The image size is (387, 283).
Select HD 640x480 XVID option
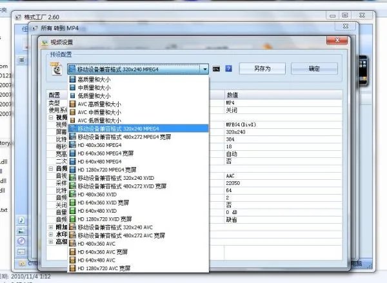(138, 211)
